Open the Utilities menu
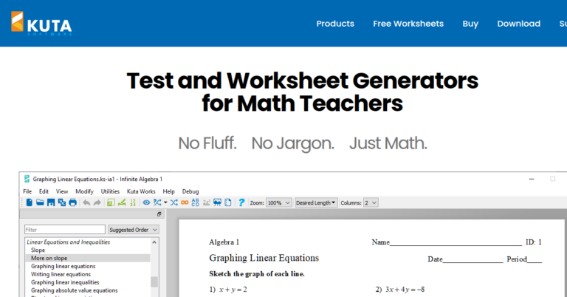Viewport: 567px width, 297px height. click(110, 191)
